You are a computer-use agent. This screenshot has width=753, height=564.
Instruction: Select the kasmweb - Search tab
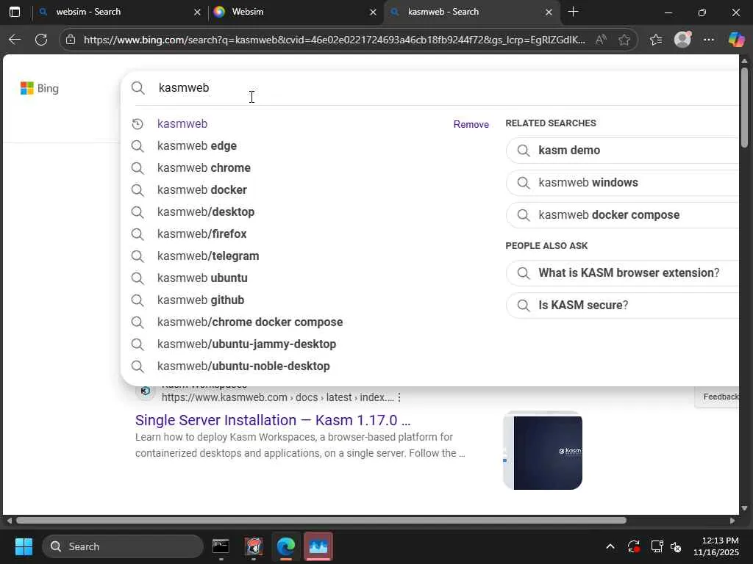tap(471, 12)
